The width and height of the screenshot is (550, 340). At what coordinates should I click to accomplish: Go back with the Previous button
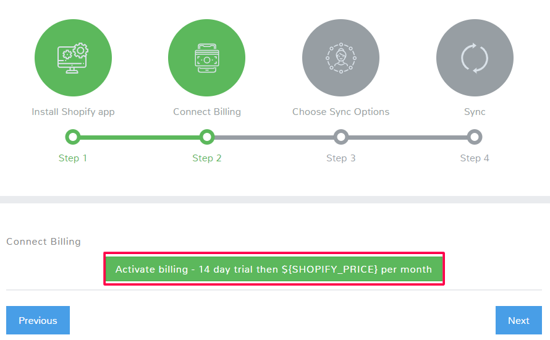tap(38, 320)
